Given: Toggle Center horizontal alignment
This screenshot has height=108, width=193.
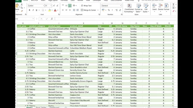Looking at the screenshot, I should pos(66,10).
